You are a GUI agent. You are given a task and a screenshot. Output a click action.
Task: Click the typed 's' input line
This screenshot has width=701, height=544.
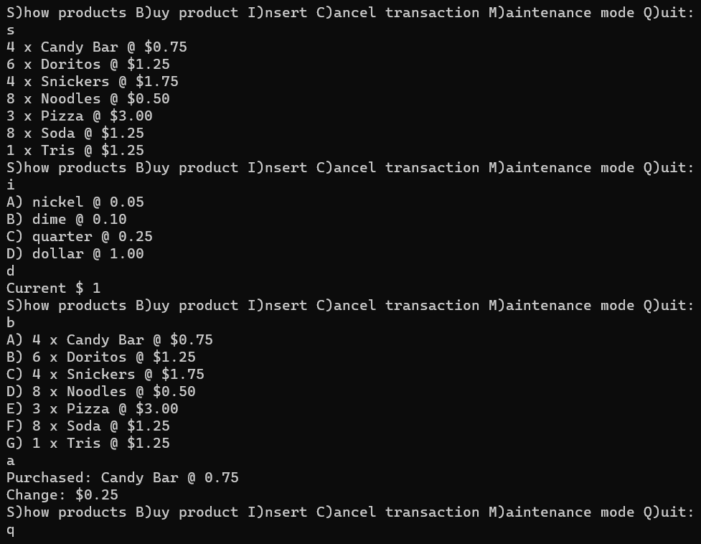[10, 30]
